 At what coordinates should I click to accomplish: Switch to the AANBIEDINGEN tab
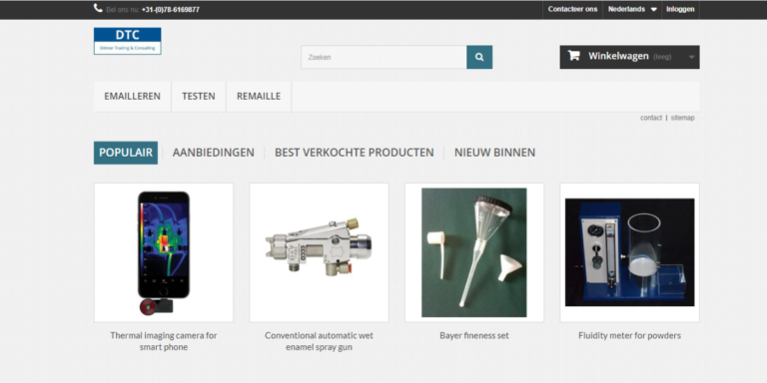click(x=214, y=153)
